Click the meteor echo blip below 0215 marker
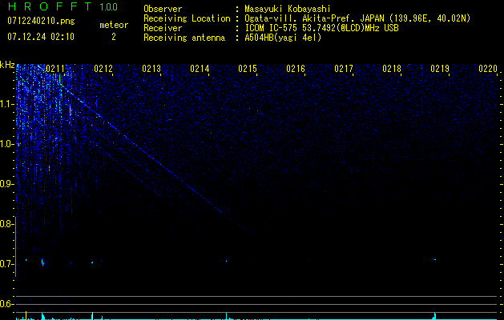Screen dimensions: 504x320 pyautogui.click(x=227, y=262)
